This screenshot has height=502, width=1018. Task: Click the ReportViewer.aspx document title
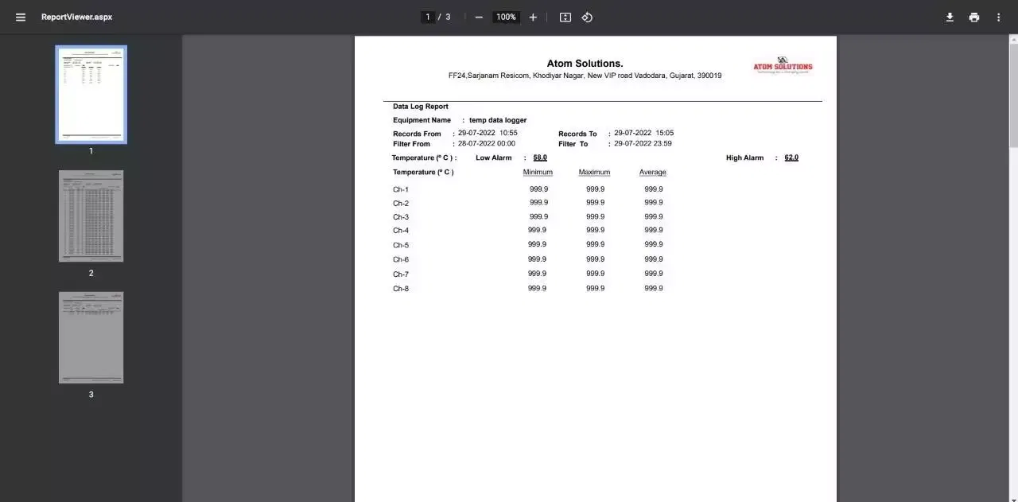pyautogui.click(x=76, y=17)
